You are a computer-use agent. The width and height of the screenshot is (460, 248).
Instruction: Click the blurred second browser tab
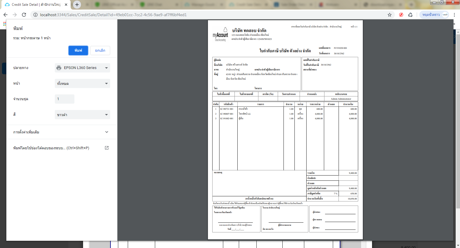tap(114, 5)
